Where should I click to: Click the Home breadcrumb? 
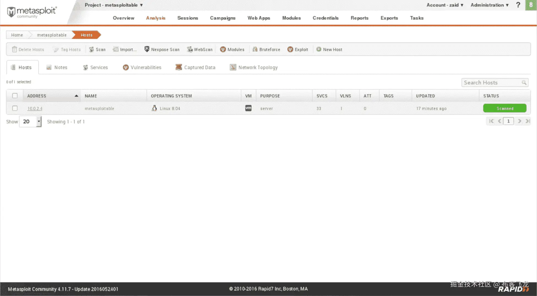[17, 35]
